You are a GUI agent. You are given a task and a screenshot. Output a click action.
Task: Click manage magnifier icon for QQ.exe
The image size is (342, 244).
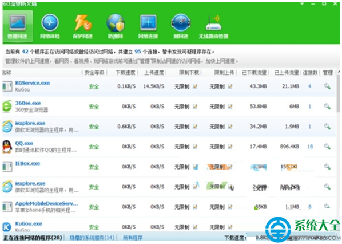pos(327,147)
